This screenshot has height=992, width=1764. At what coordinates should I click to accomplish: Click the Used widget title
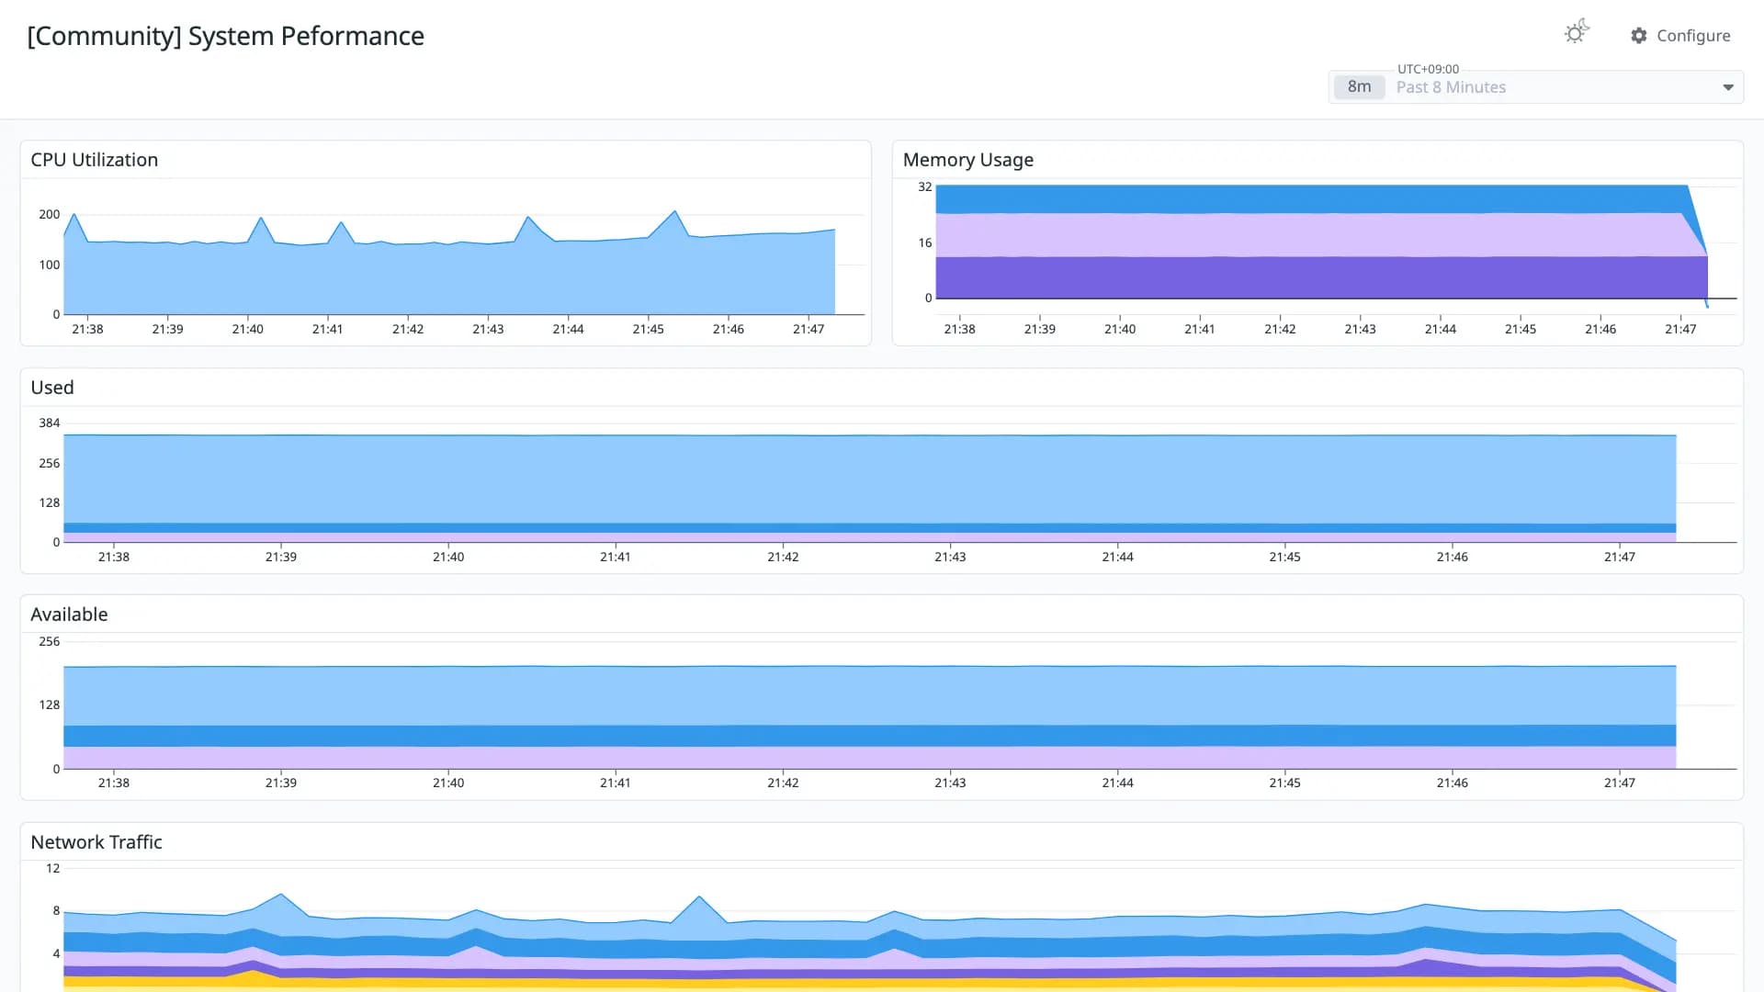[52, 388]
